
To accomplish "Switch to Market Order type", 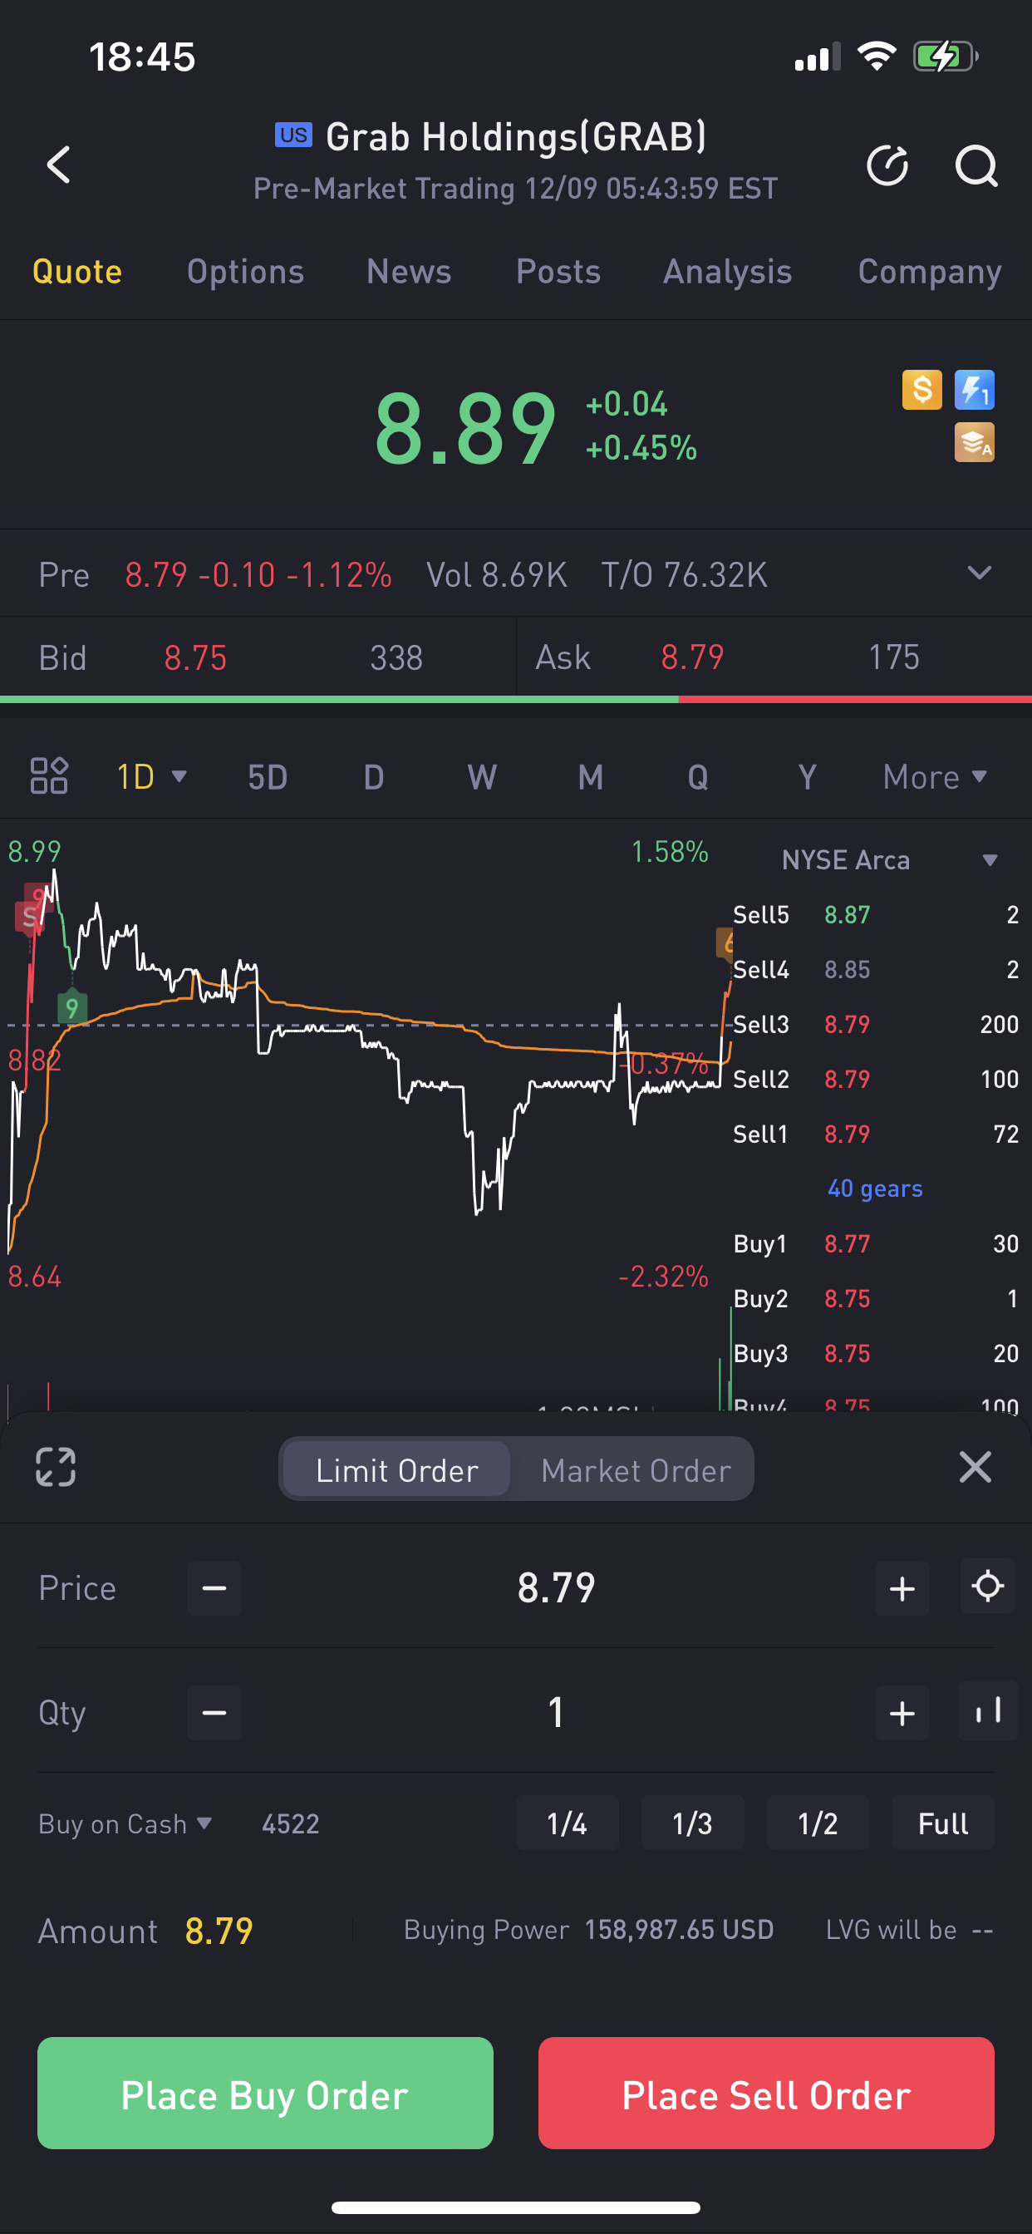I will (636, 1470).
